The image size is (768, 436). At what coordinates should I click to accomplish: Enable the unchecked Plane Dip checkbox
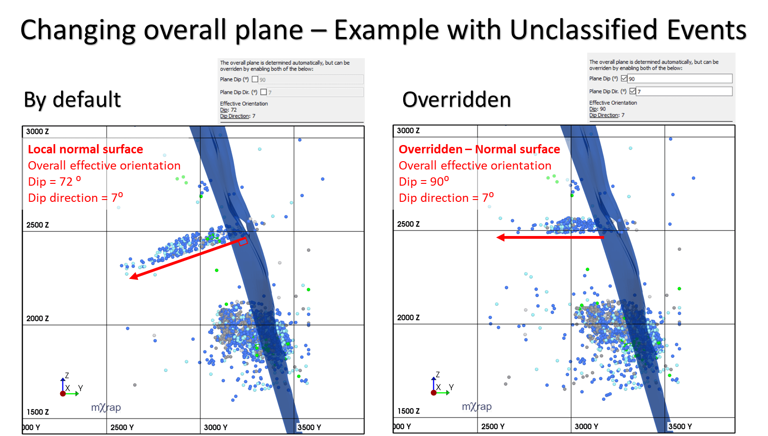[x=255, y=79]
